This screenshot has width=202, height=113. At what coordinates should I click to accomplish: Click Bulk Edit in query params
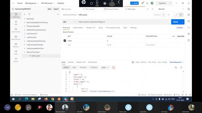181,36
